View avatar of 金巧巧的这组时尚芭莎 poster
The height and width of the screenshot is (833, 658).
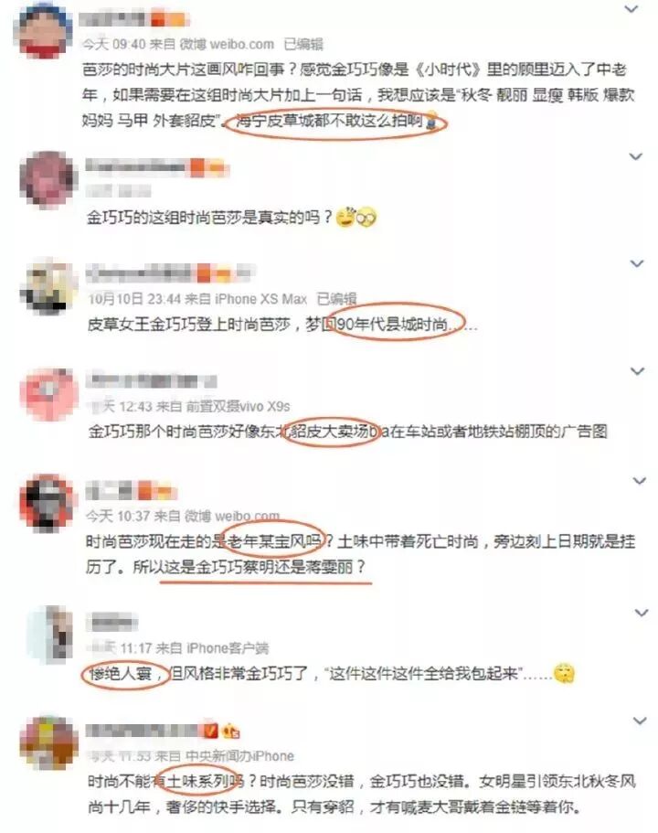point(48,179)
